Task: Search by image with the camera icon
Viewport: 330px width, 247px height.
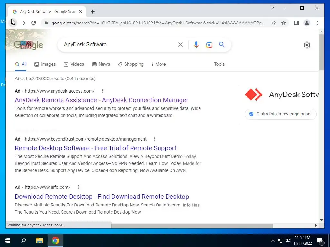Action: point(209,44)
